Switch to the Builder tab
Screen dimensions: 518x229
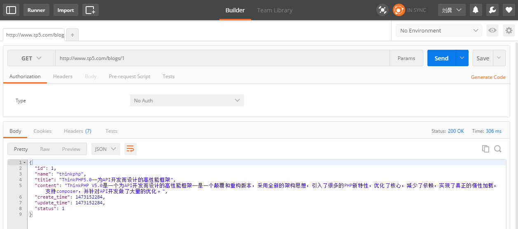(x=235, y=10)
